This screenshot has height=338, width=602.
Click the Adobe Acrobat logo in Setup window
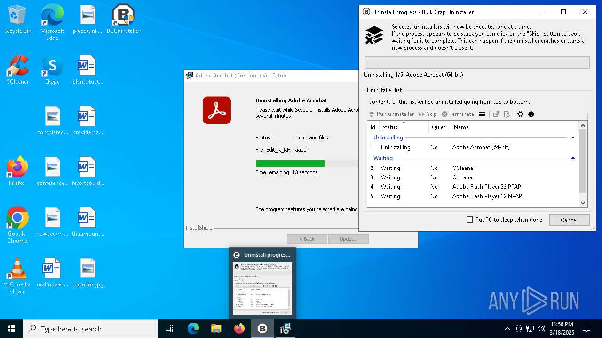217,110
